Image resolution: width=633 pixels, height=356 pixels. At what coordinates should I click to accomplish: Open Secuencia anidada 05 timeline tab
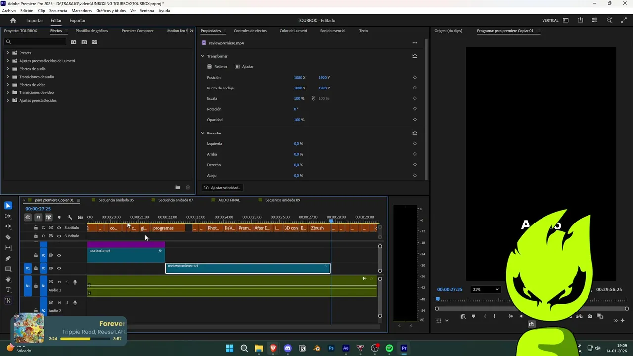point(116,200)
